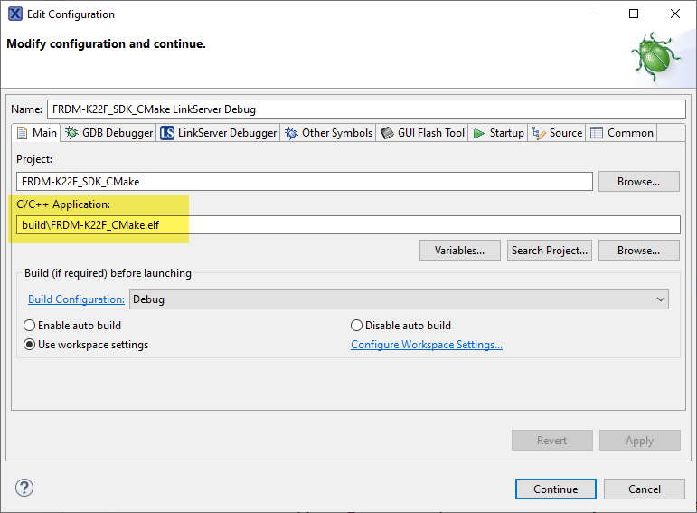This screenshot has width=697, height=513.
Task: Click the C/C++ Application path field
Action: pos(348,224)
